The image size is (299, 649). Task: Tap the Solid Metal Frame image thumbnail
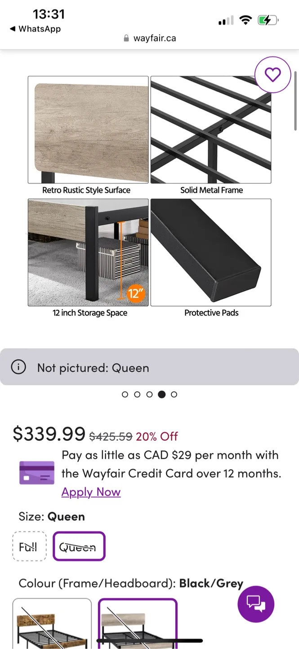[x=211, y=130]
